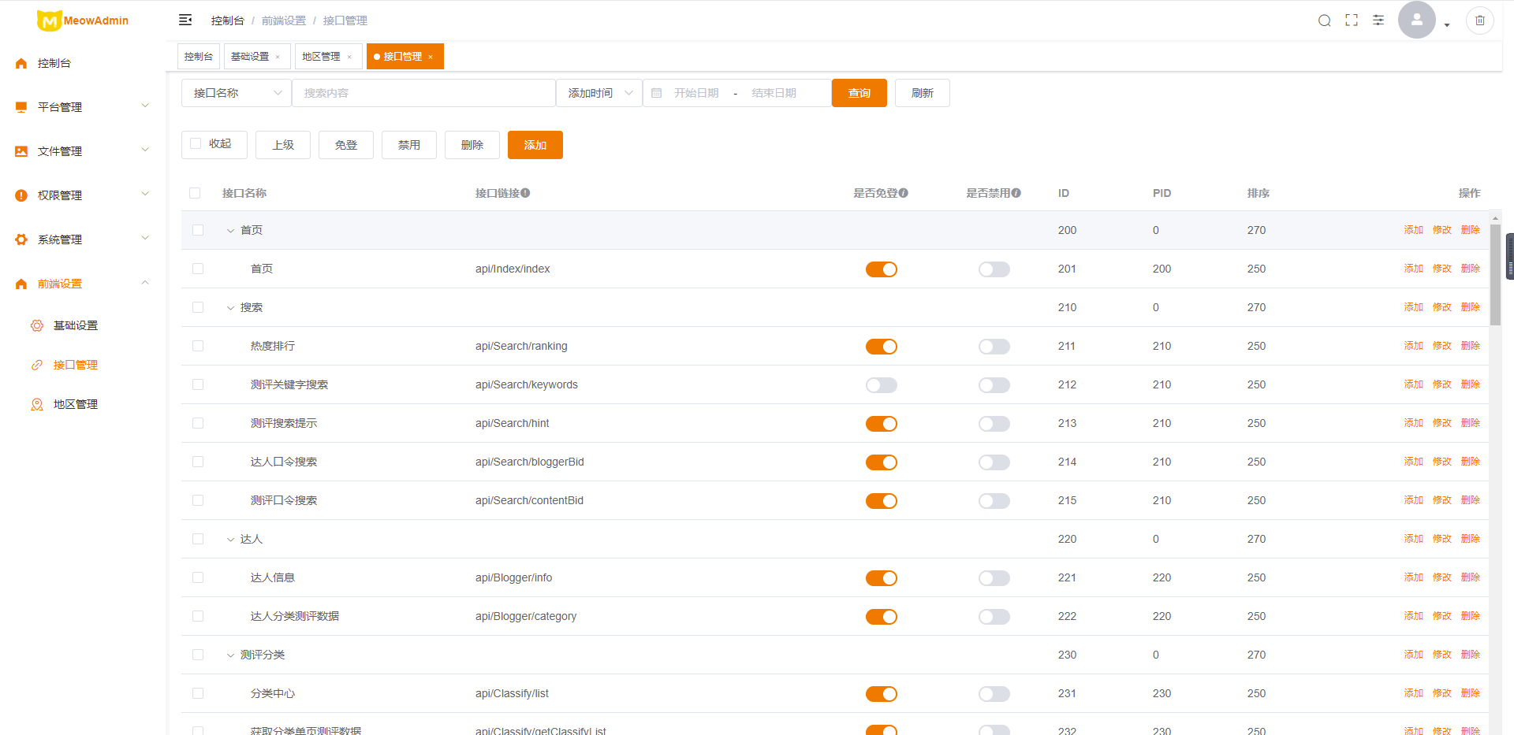Click the orange 查询 button
Screen dimensions: 1514x735
(860, 93)
